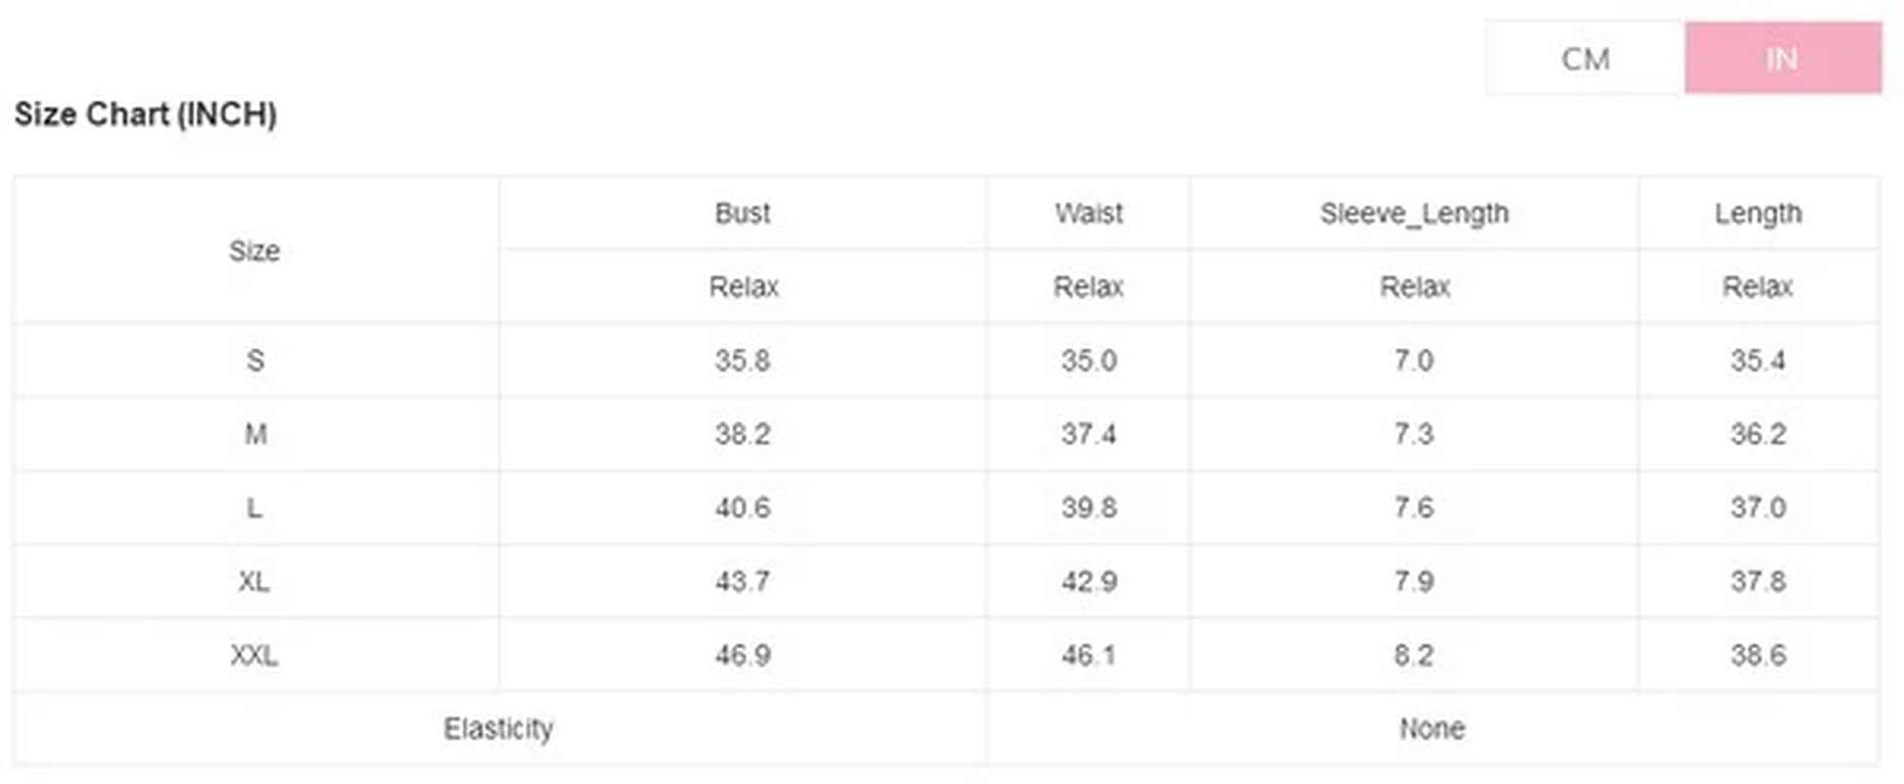Click the Length column header
This screenshot has width=1904, height=784.
pyautogui.click(x=1757, y=213)
